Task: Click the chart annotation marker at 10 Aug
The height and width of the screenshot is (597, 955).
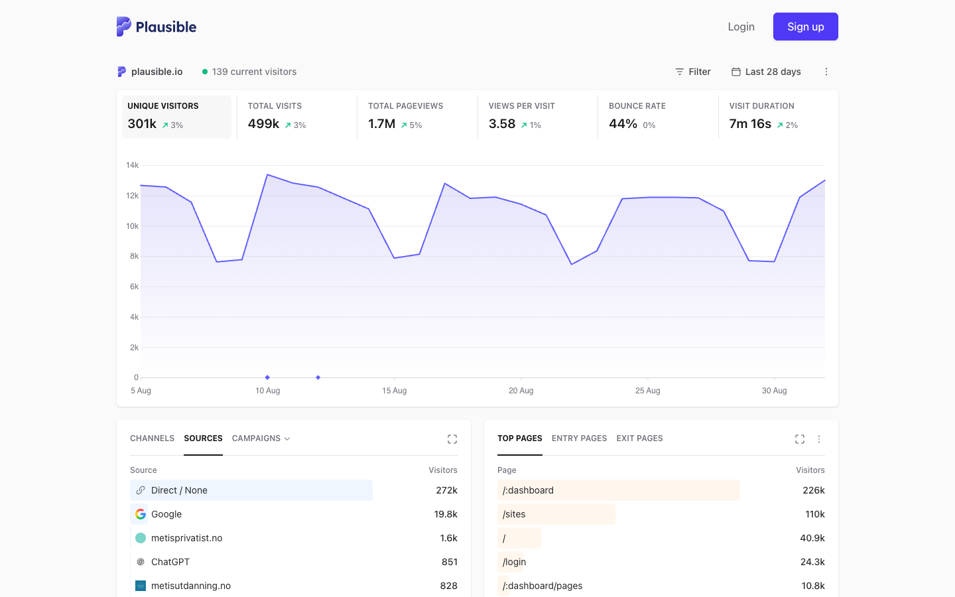Action: (x=267, y=377)
